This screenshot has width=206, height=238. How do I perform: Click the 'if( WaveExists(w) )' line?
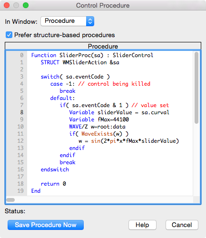(x=98, y=134)
